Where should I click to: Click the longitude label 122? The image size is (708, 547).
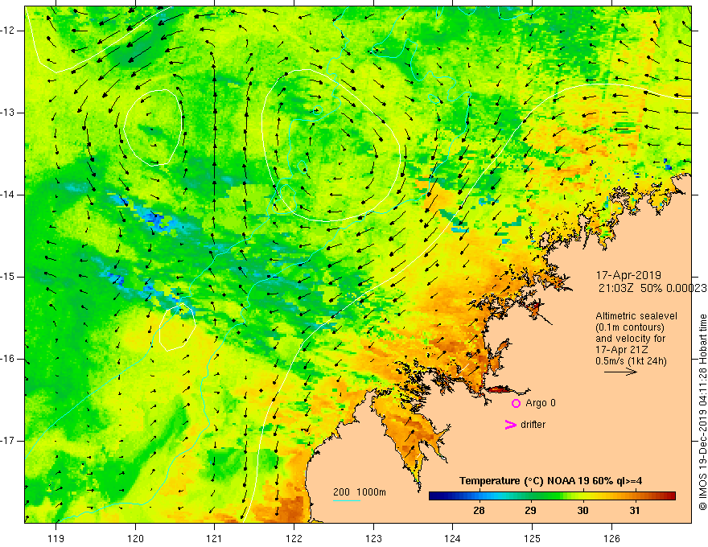tap(294, 538)
